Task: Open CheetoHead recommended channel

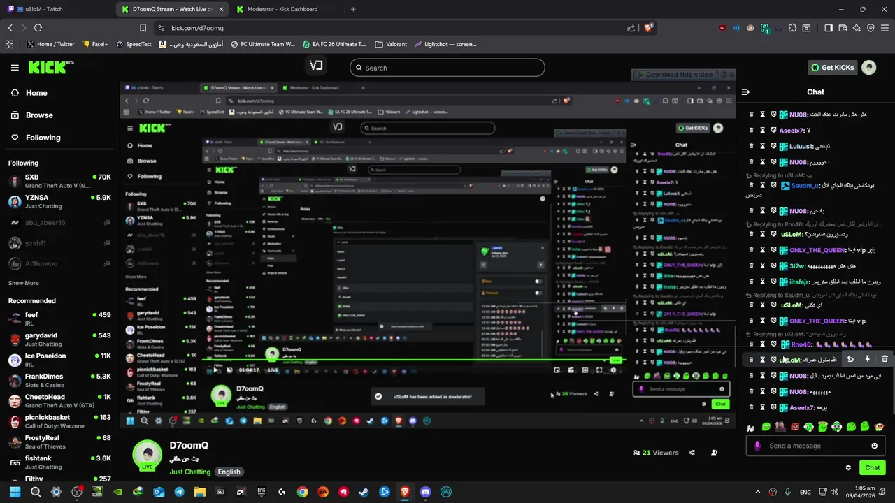Action: coord(59,401)
